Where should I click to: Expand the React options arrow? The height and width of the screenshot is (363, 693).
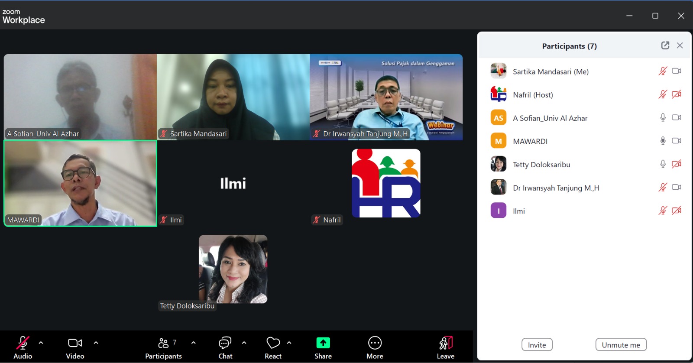pos(289,343)
